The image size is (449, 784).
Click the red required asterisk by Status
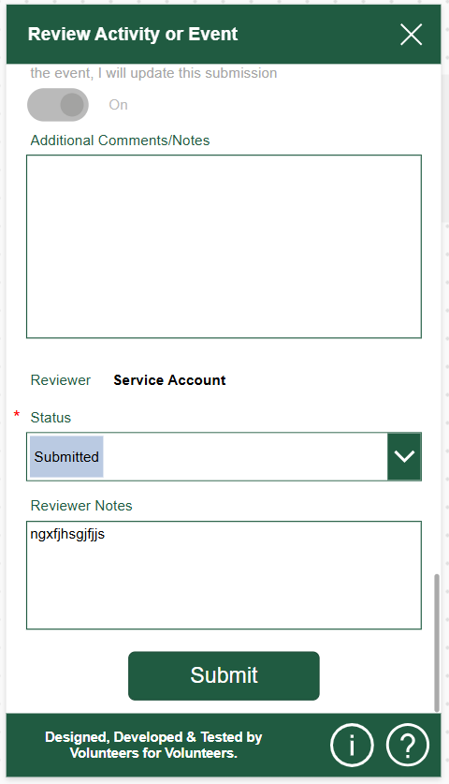point(17,415)
